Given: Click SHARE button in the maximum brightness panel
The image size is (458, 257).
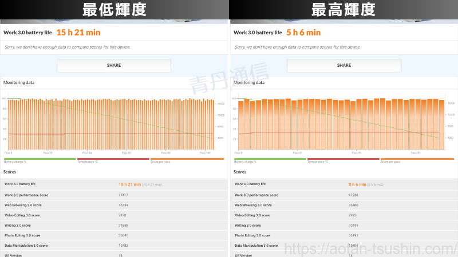Looking at the screenshot, I should coord(343,66).
